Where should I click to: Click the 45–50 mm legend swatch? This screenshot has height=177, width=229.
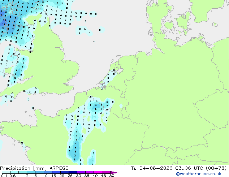[x=106, y=172]
